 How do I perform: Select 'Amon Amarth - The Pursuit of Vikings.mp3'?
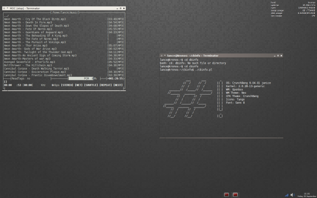pos(35,42)
